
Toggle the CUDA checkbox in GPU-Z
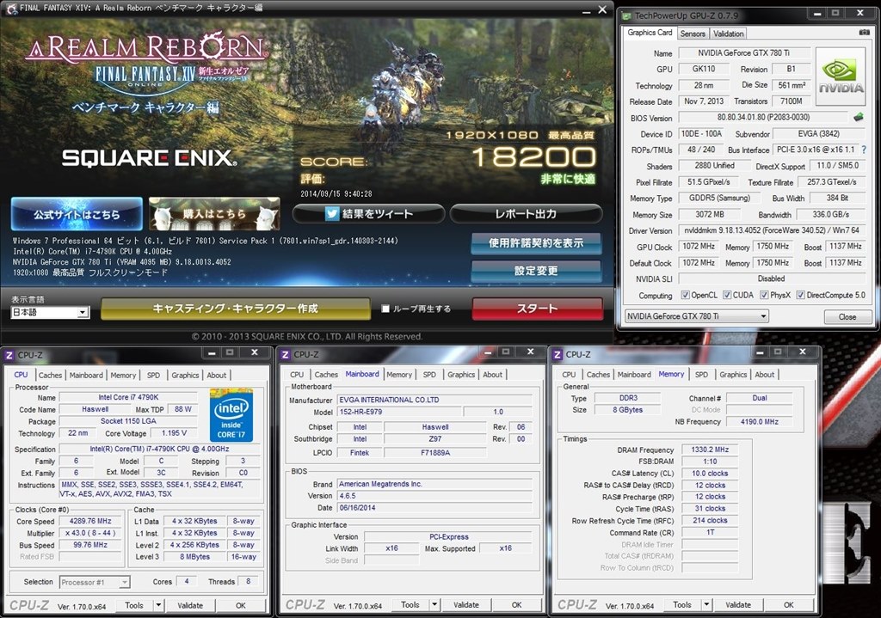click(725, 295)
